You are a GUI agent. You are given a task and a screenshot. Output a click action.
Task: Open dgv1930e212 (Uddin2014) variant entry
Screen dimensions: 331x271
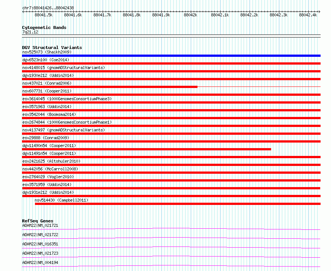click(48, 75)
